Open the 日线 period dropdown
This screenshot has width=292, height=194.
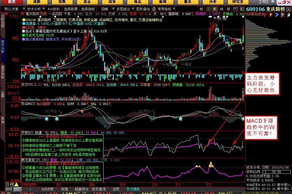pos(113,9)
